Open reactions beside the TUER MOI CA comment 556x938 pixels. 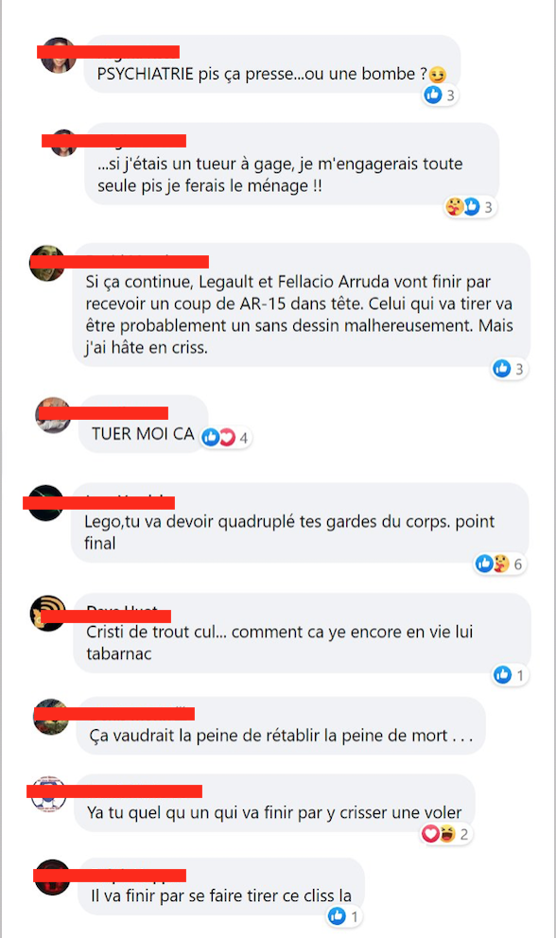pos(225,437)
